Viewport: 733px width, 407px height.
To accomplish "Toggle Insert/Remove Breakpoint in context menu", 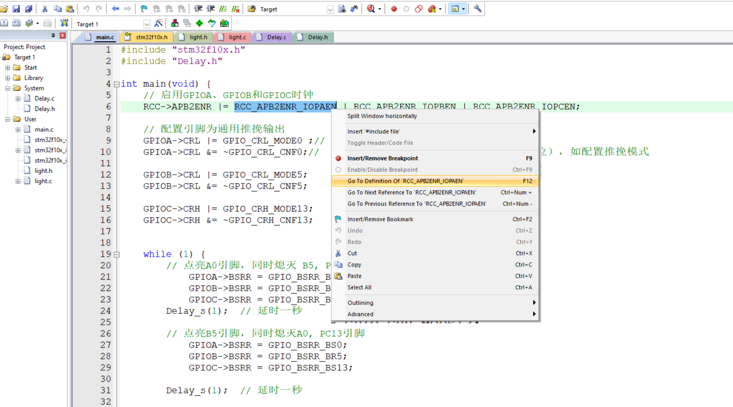I will coord(382,158).
